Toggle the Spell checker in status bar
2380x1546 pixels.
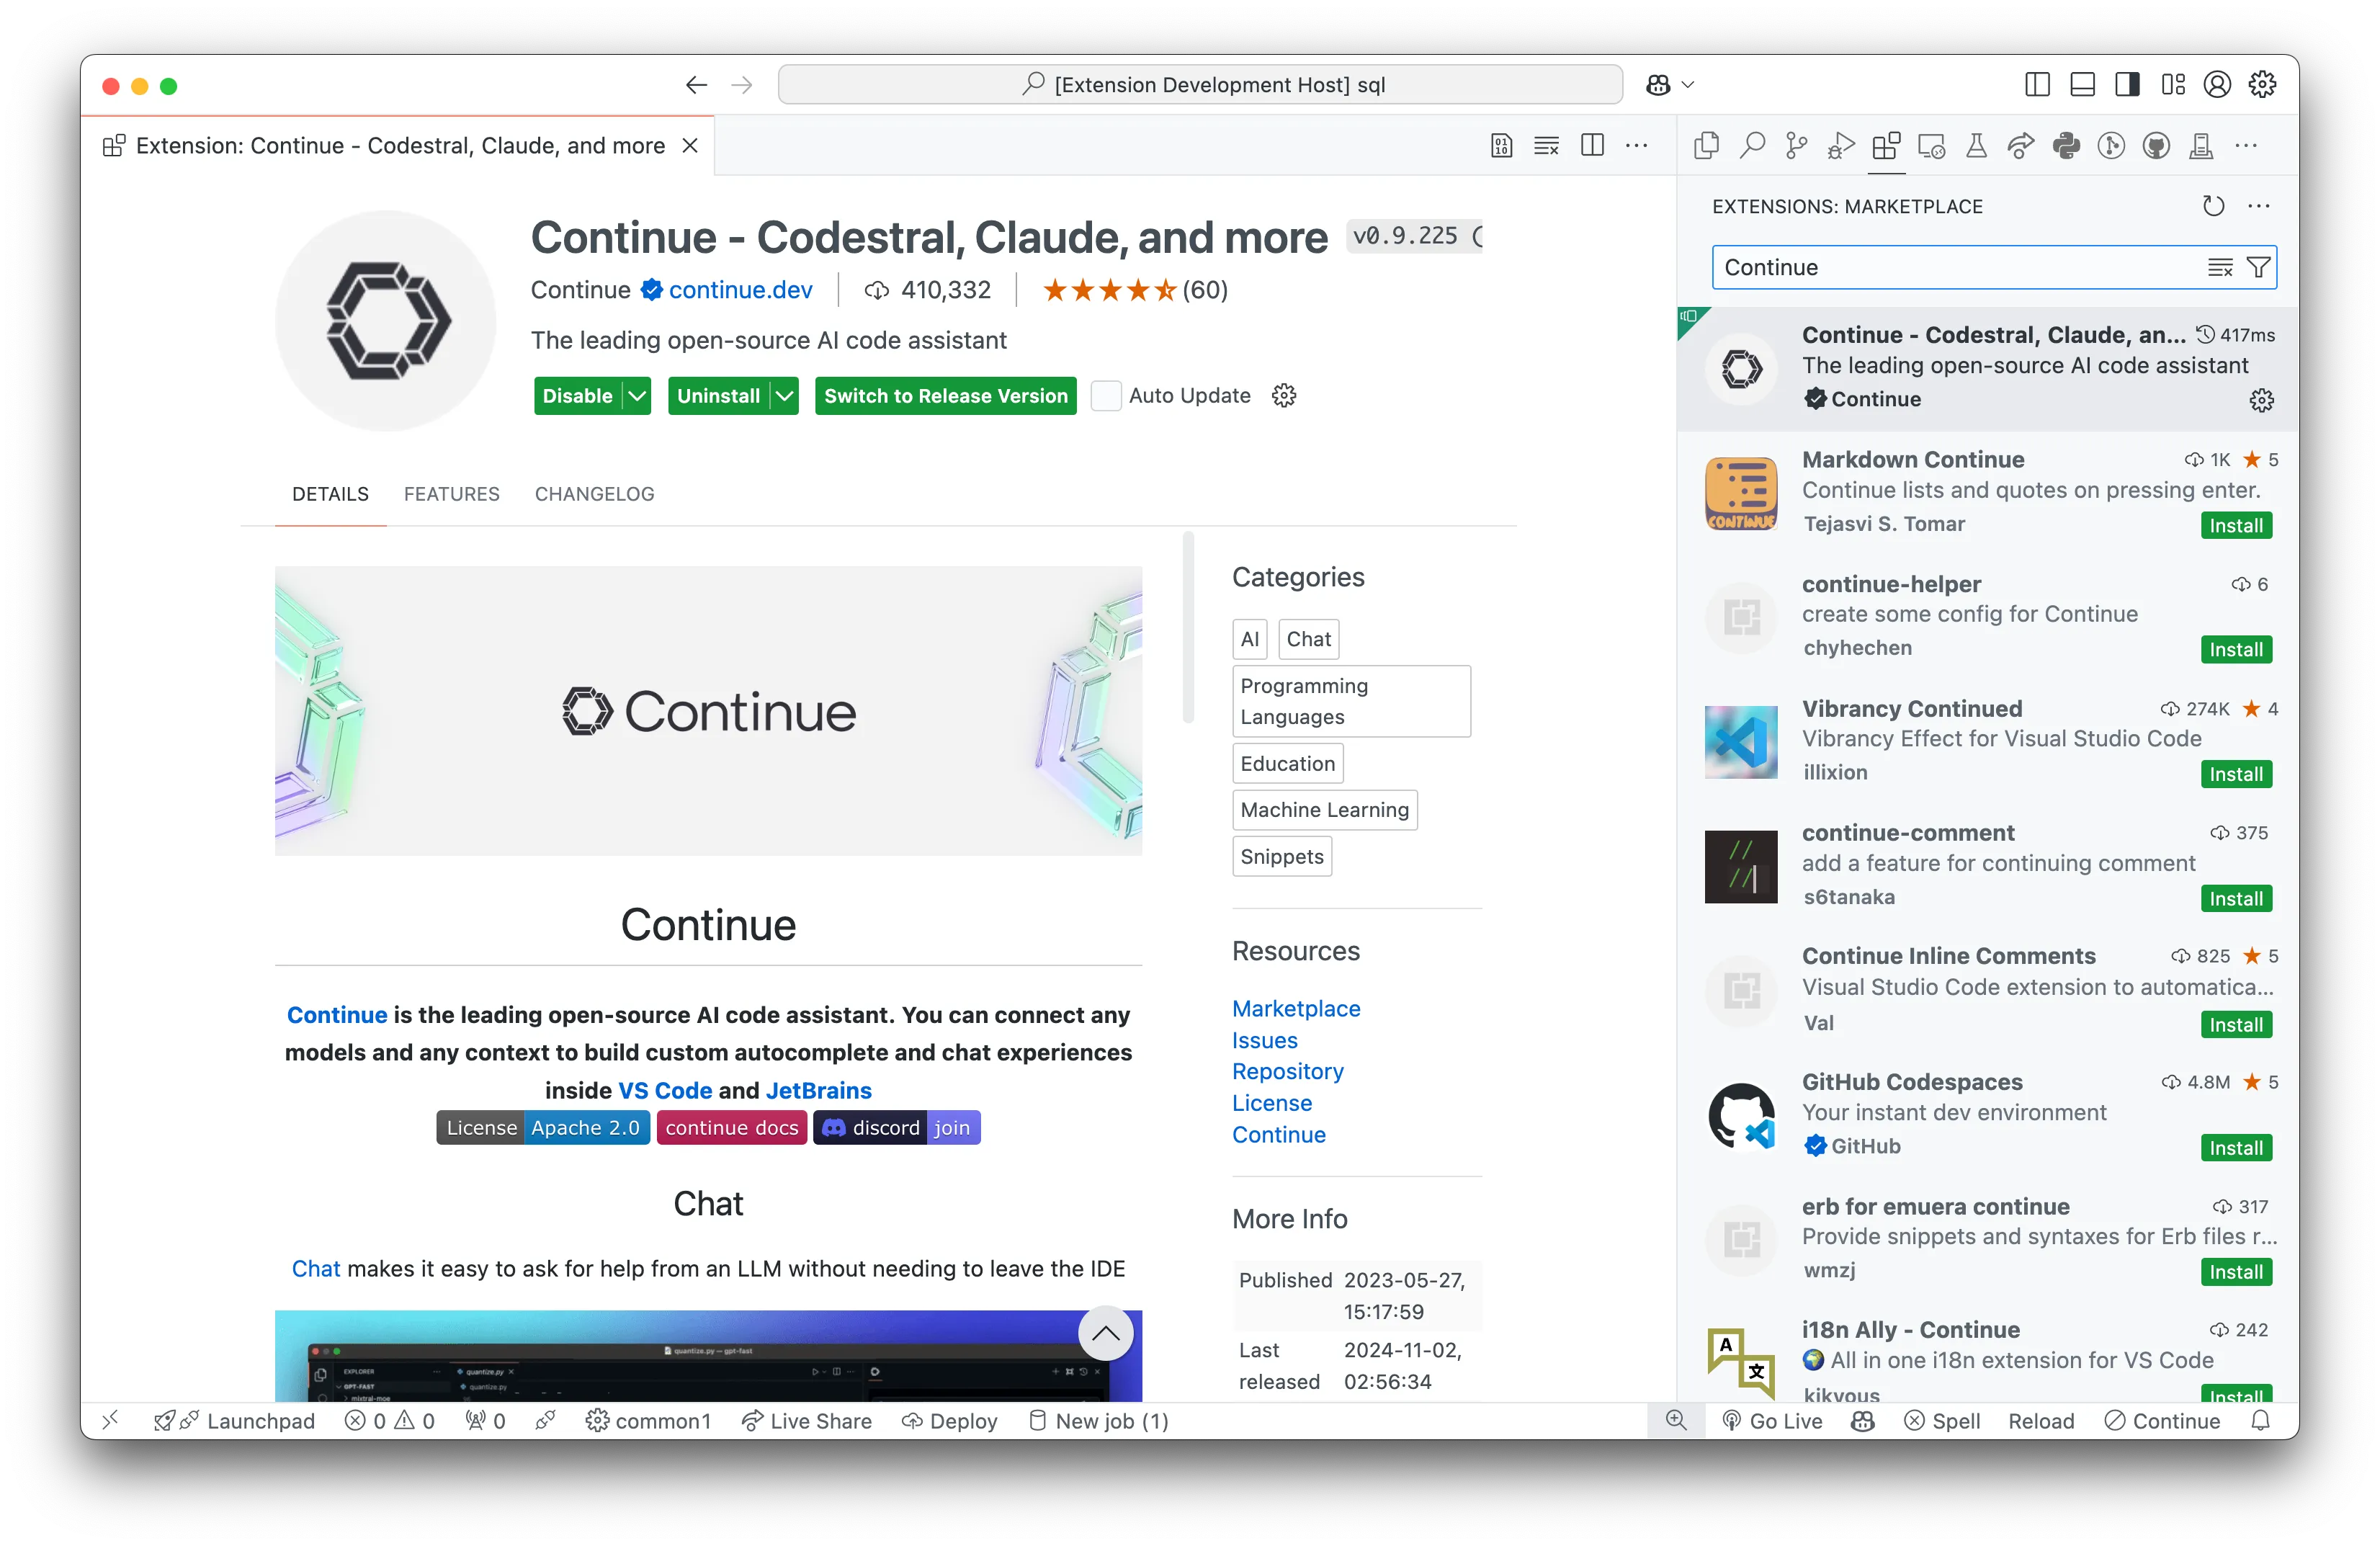tap(1942, 1420)
